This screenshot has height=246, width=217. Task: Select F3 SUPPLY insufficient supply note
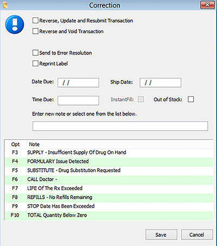click(x=109, y=152)
